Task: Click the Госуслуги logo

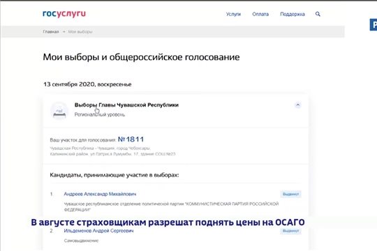Action: (x=64, y=14)
